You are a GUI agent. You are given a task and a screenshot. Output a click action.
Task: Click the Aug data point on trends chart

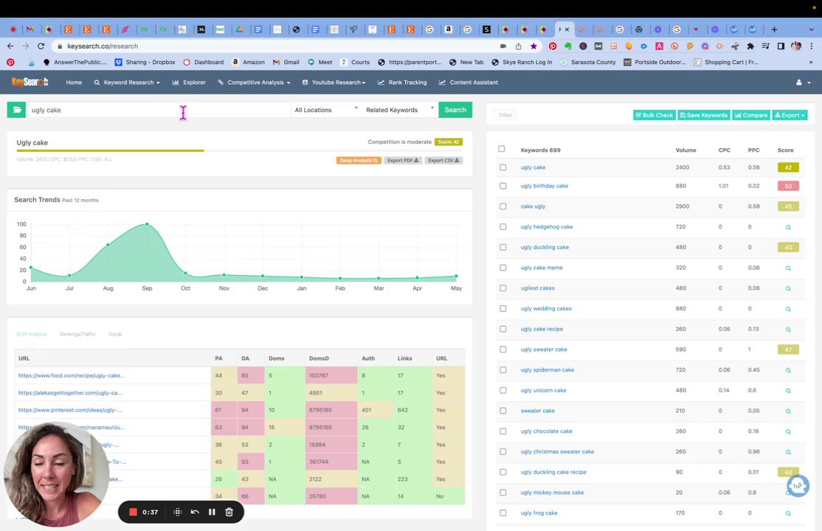108,245
